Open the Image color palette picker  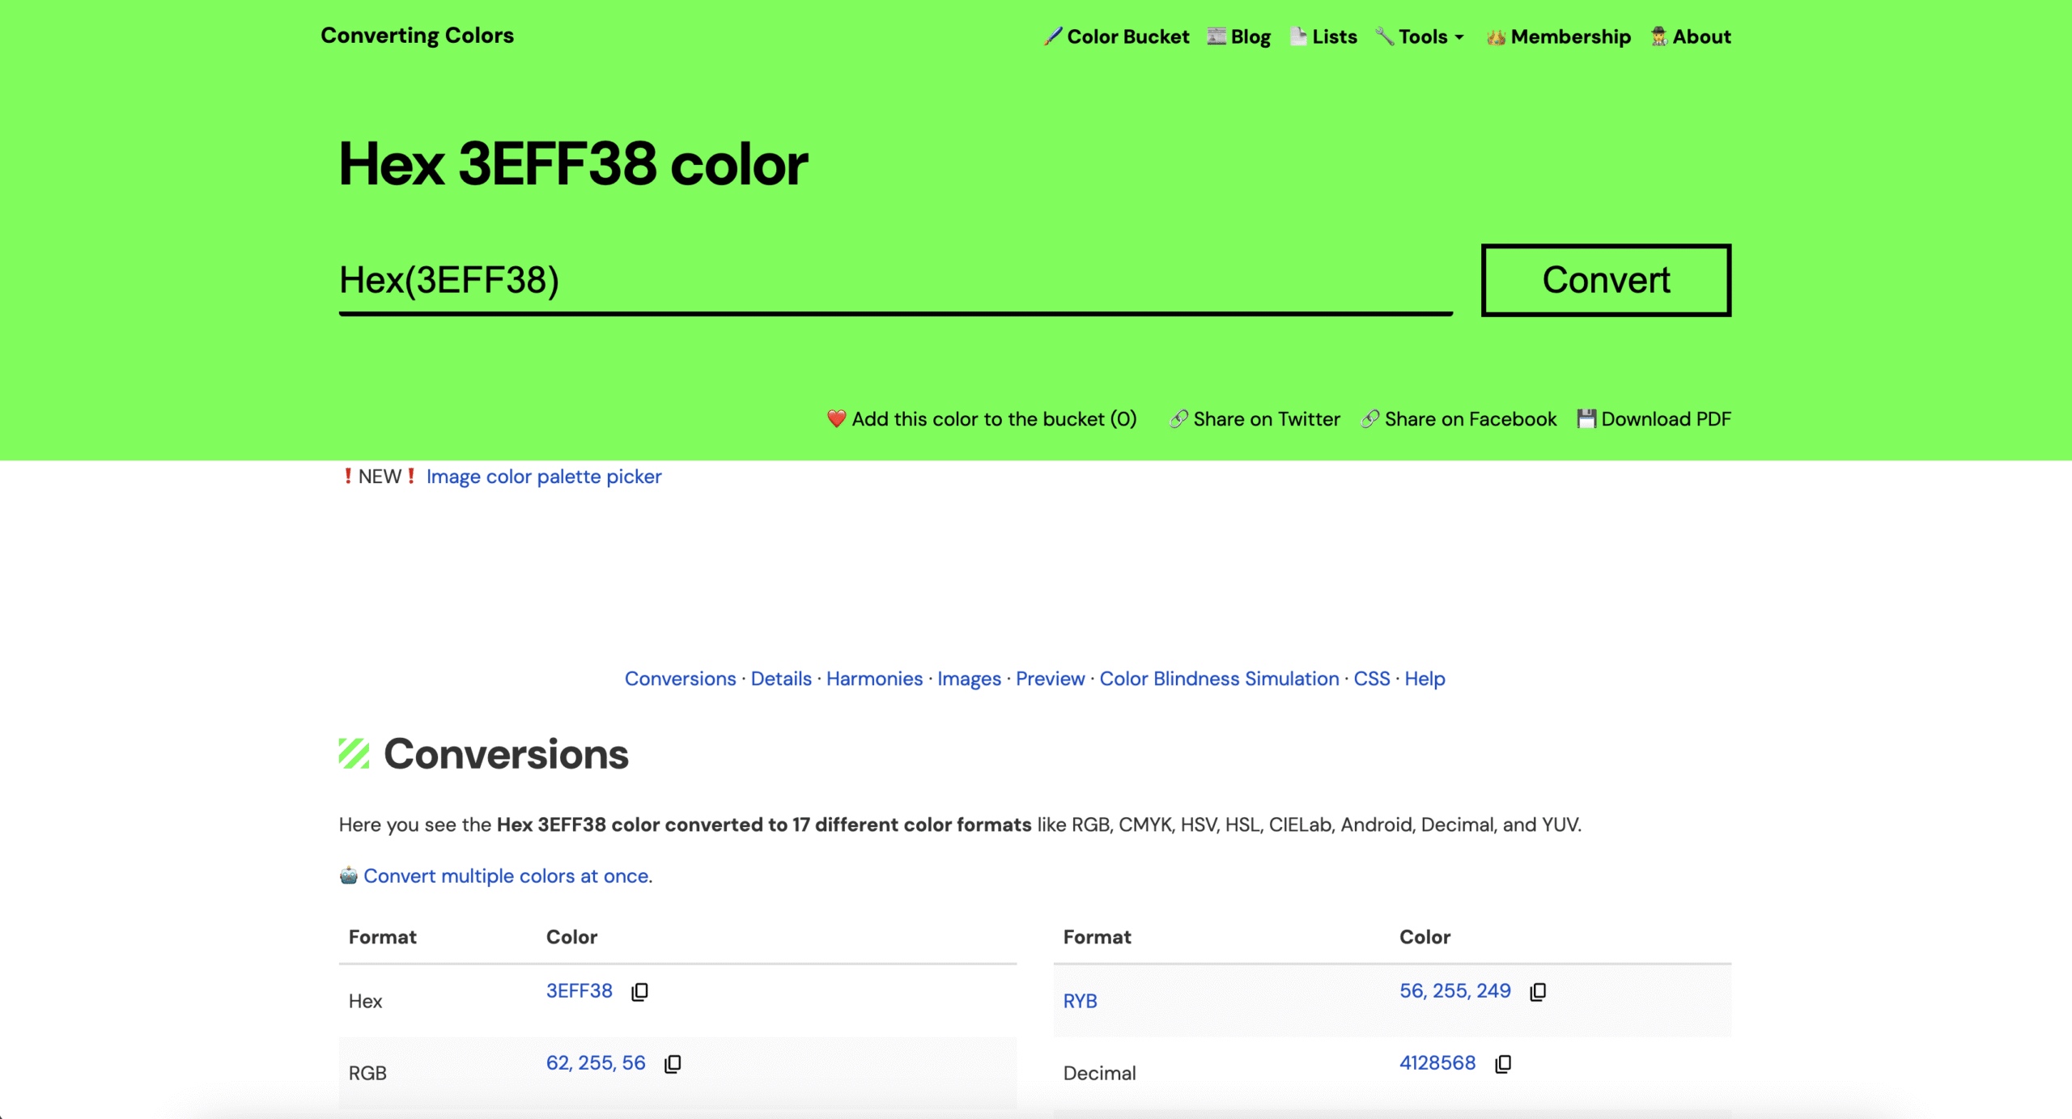[544, 476]
